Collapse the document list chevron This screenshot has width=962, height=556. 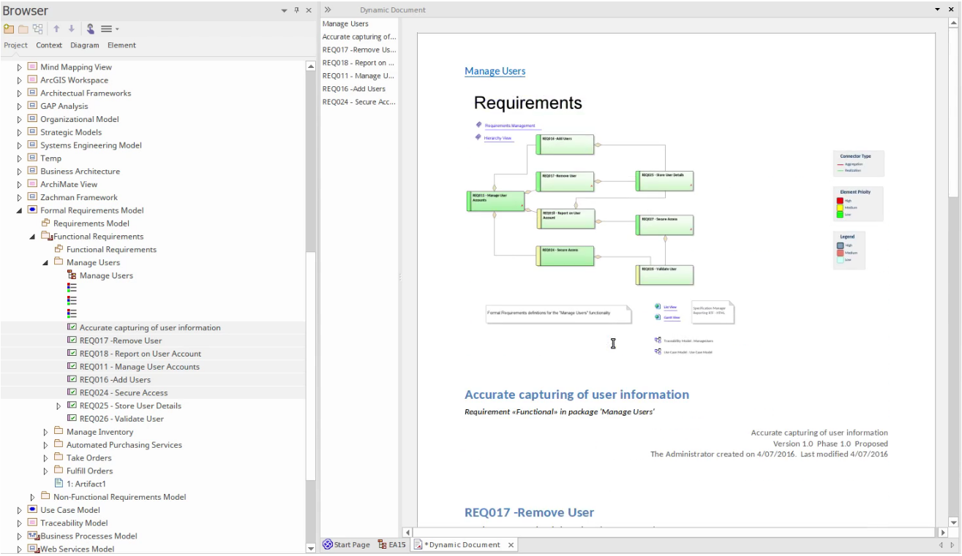click(x=328, y=10)
